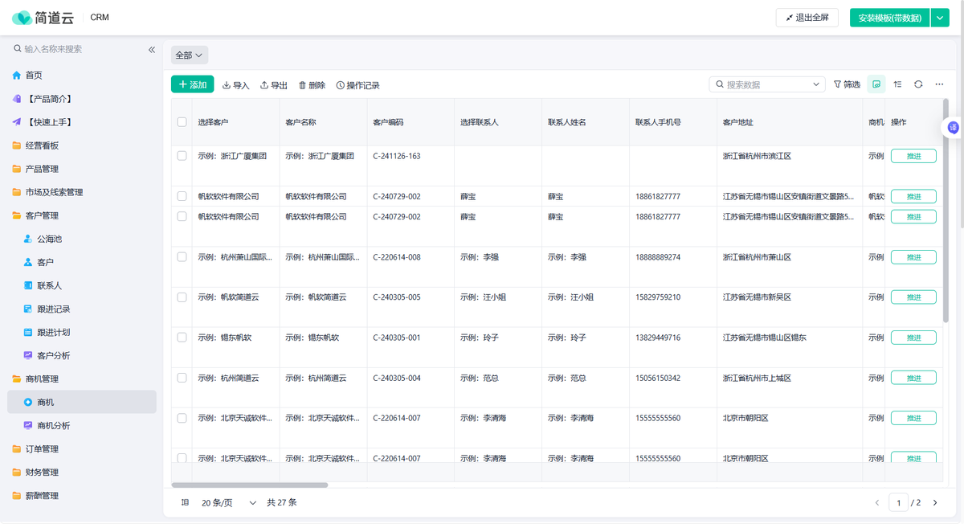Image resolution: width=964 pixels, height=524 pixels.
Task: Click the floating translate icon on right edge
Action: (954, 127)
